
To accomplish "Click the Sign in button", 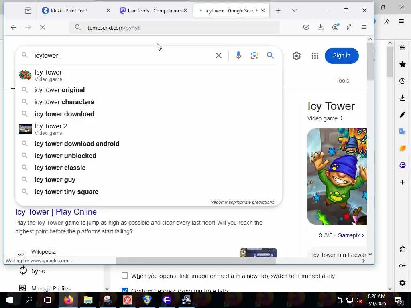I will (x=341, y=55).
